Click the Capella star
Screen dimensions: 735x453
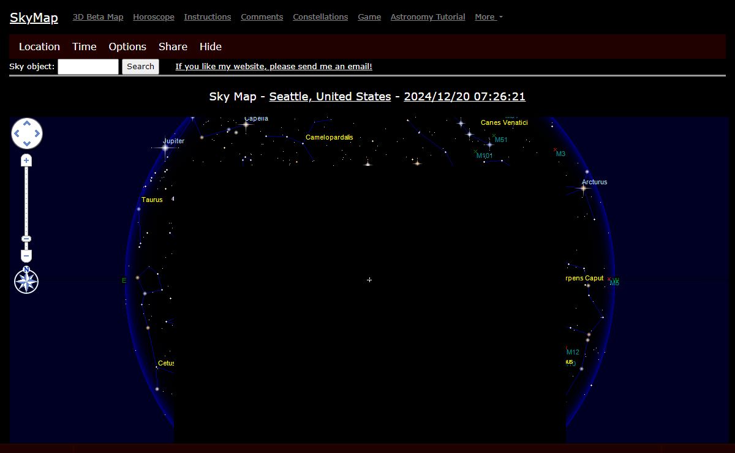tap(246, 125)
